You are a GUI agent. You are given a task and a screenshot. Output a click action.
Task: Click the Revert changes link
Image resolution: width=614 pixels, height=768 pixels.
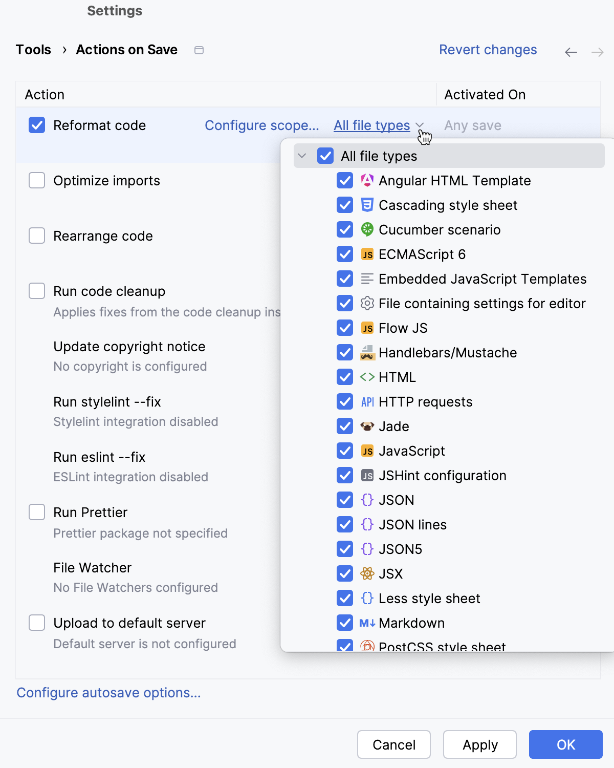click(488, 49)
